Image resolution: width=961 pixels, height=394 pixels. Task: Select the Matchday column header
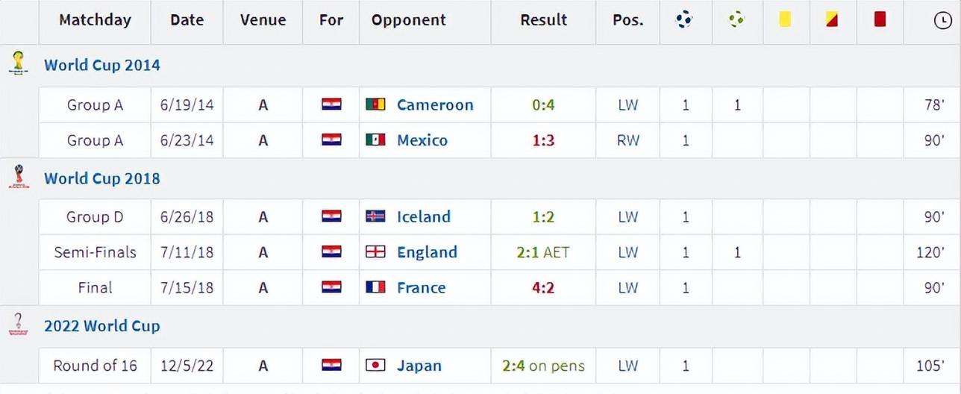coord(95,20)
